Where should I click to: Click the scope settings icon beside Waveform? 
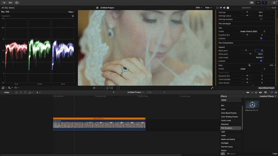click(x=73, y=16)
